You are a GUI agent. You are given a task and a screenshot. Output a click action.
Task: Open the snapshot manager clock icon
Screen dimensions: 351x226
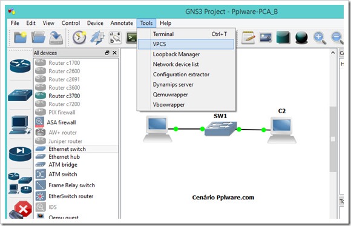(79, 37)
